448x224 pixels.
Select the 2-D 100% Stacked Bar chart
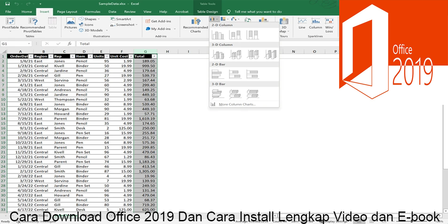[253, 74]
